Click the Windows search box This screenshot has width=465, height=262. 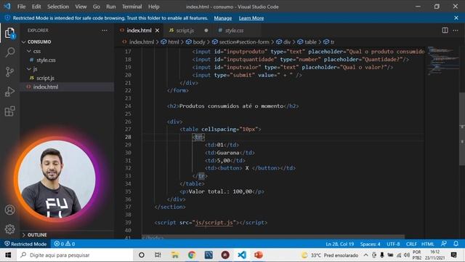(x=76, y=255)
